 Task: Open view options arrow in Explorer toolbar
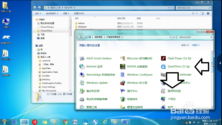[197, 13]
